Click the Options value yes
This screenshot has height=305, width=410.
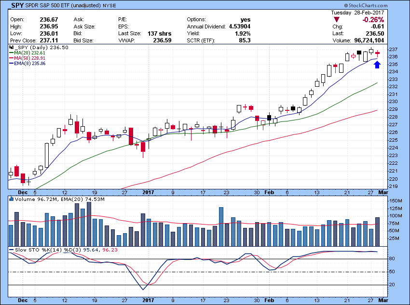(246, 20)
